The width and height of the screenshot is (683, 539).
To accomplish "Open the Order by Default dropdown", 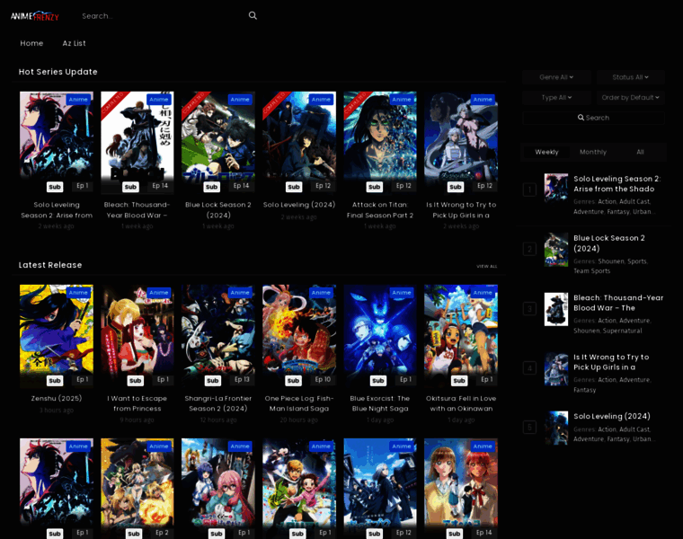I will pyautogui.click(x=630, y=97).
